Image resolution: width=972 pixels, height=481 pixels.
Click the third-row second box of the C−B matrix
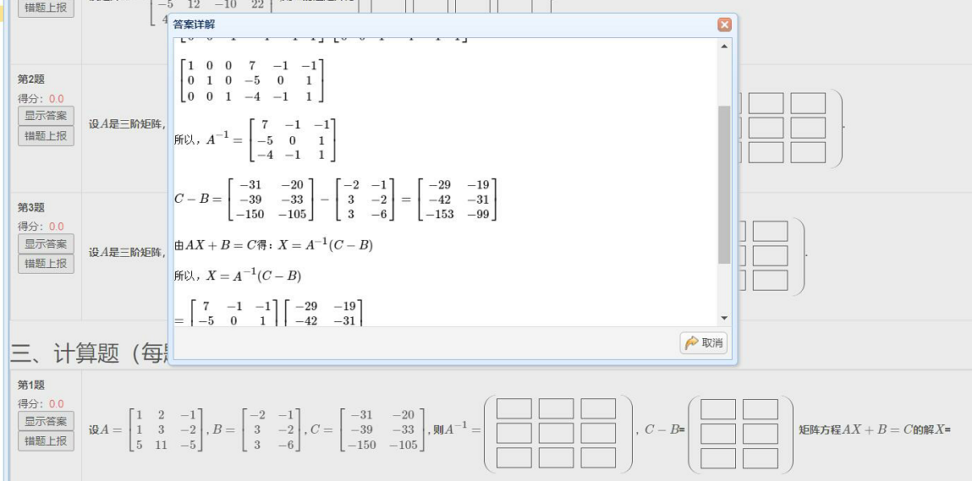tap(760, 458)
